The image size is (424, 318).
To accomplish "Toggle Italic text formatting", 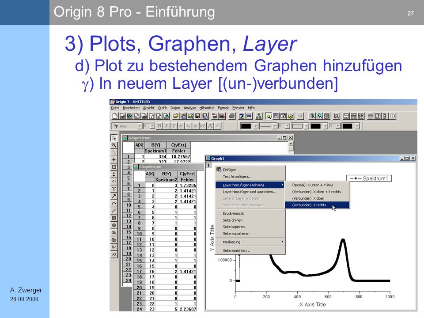I will [167, 126].
